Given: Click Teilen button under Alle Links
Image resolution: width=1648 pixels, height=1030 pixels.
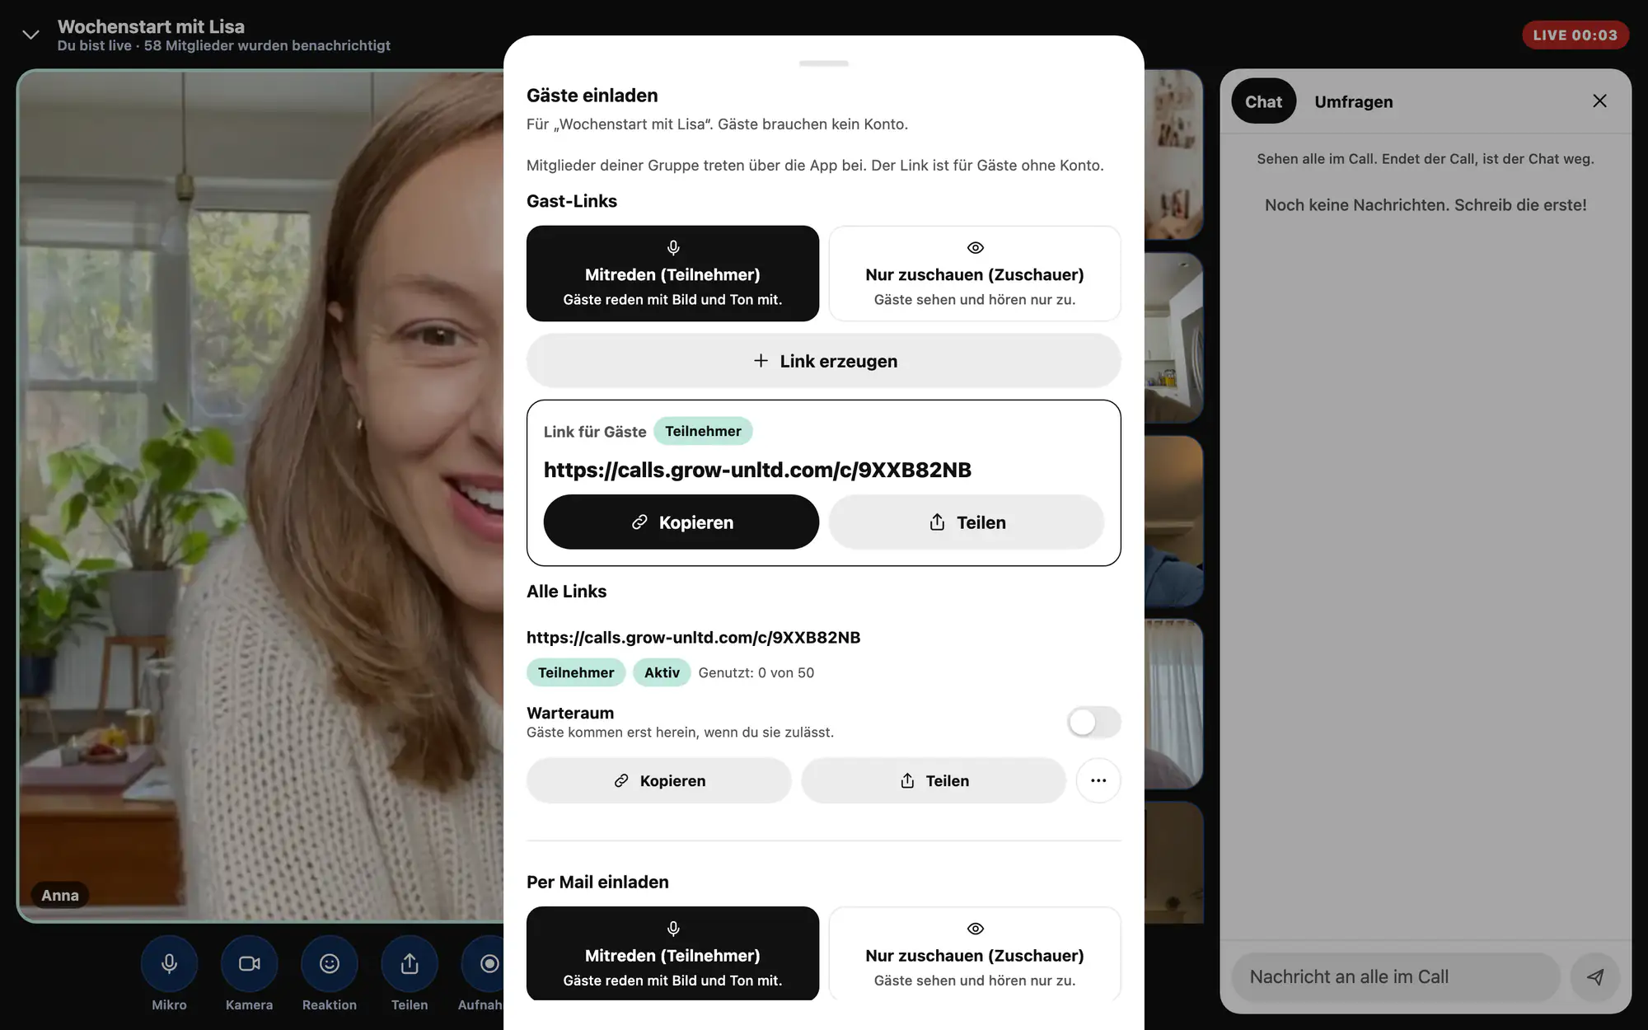Looking at the screenshot, I should click(x=934, y=780).
